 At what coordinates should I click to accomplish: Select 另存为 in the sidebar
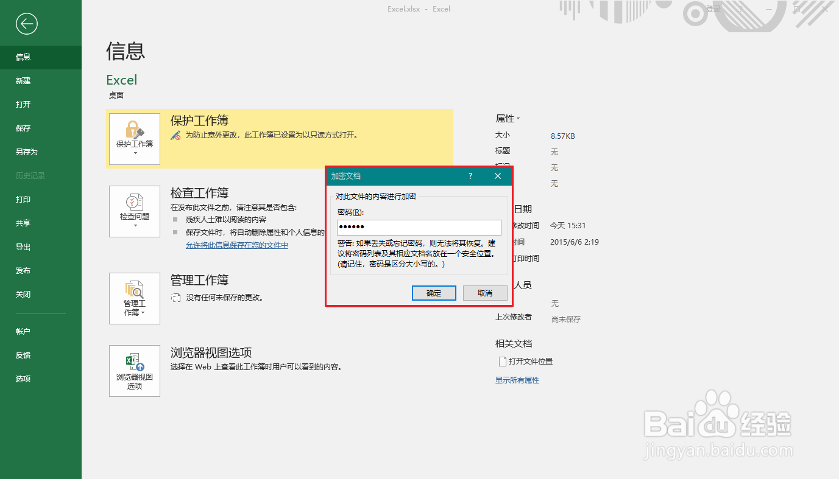tap(41, 152)
